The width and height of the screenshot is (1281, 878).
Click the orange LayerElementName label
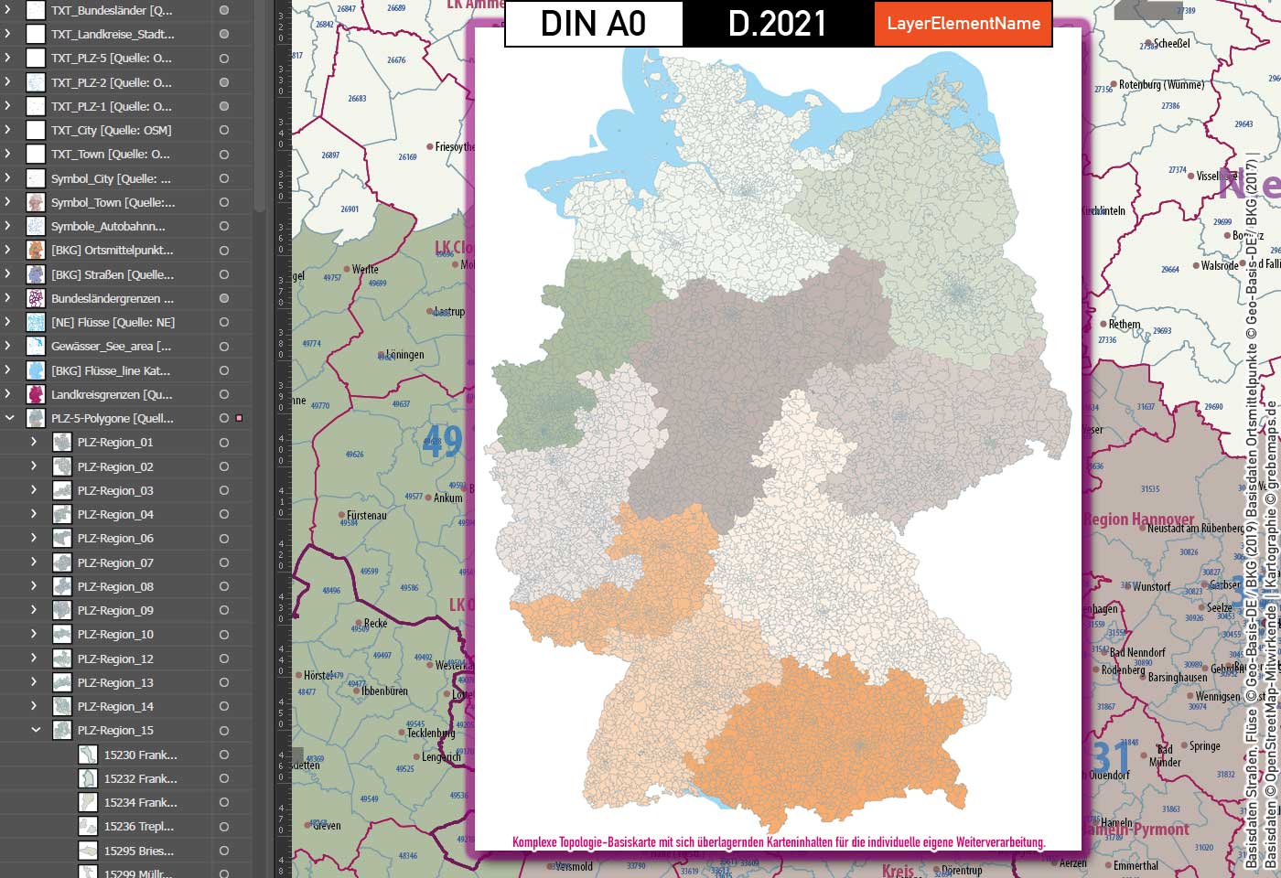962,25
